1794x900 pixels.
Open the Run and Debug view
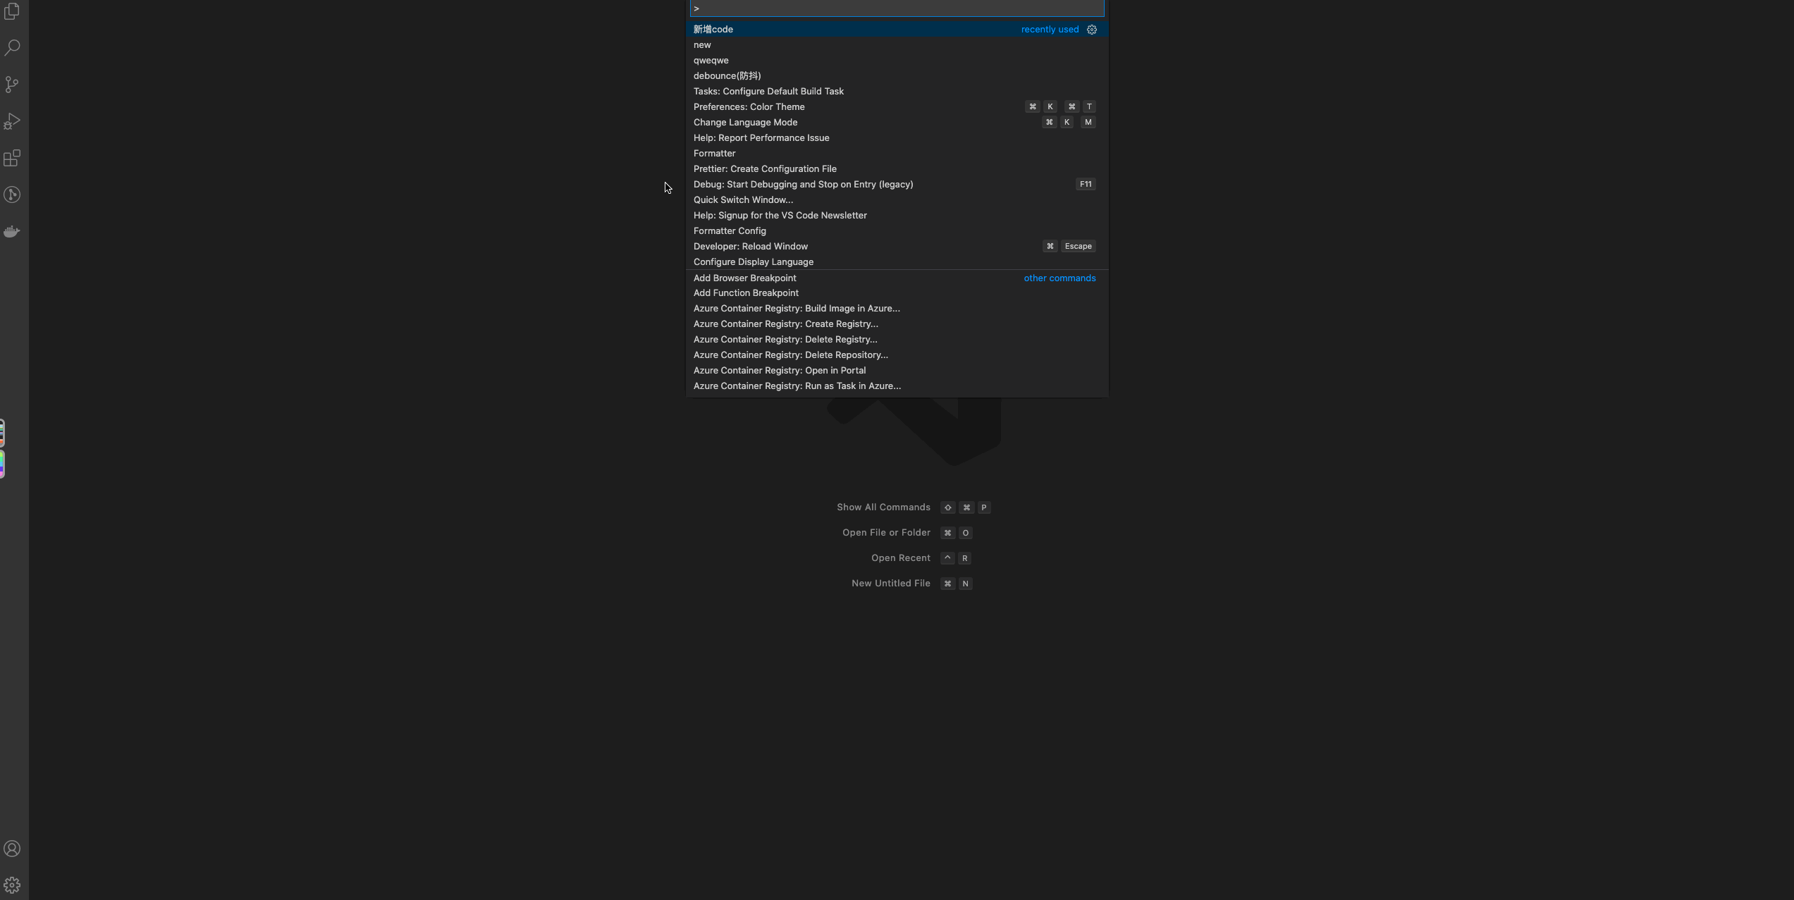coord(12,121)
